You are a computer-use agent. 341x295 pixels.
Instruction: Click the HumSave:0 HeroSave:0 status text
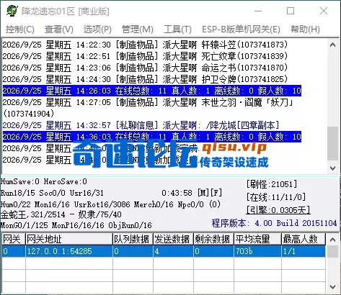click(44, 181)
